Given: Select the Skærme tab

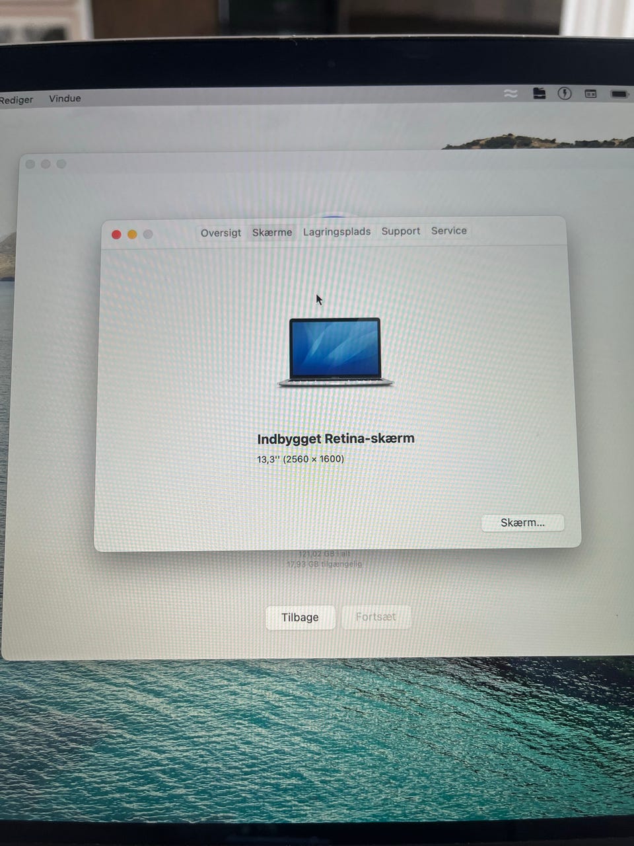Looking at the screenshot, I should [272, 233].
